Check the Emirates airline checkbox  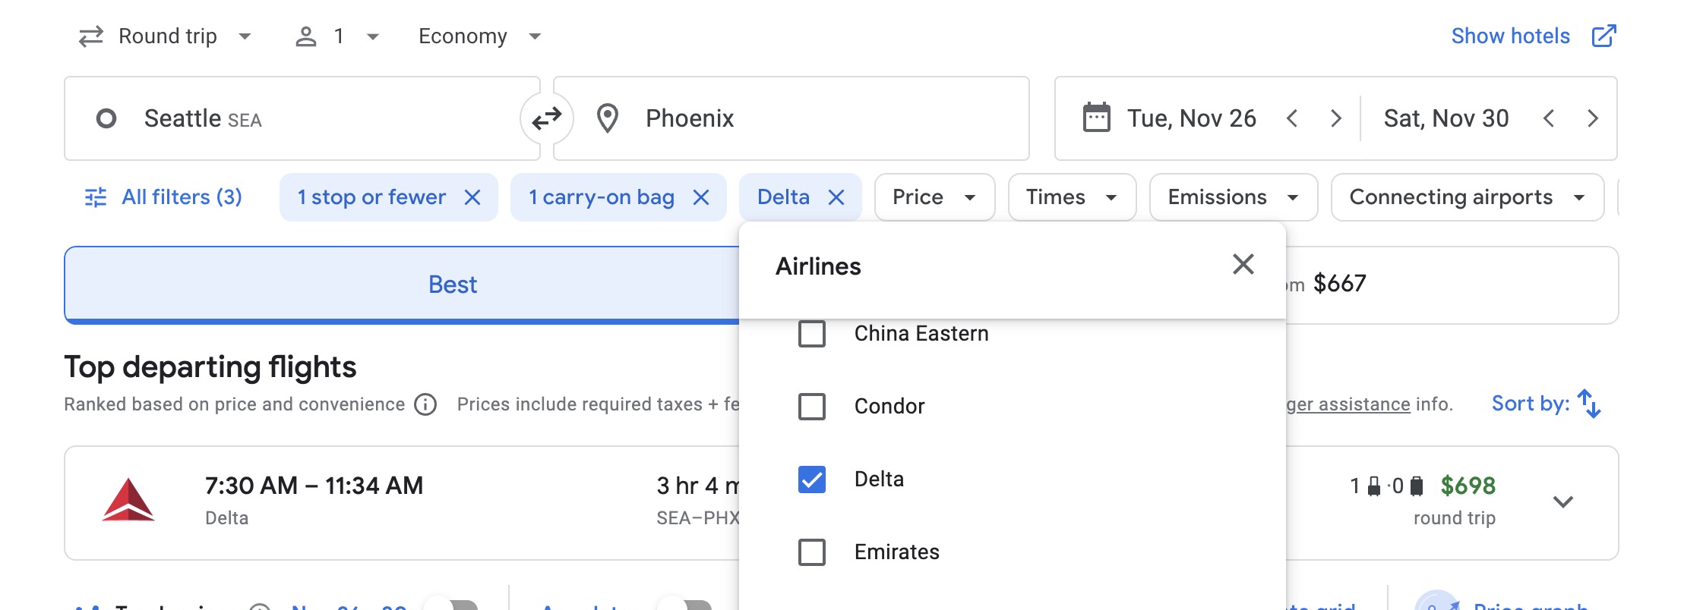click(x=811, y=553)
